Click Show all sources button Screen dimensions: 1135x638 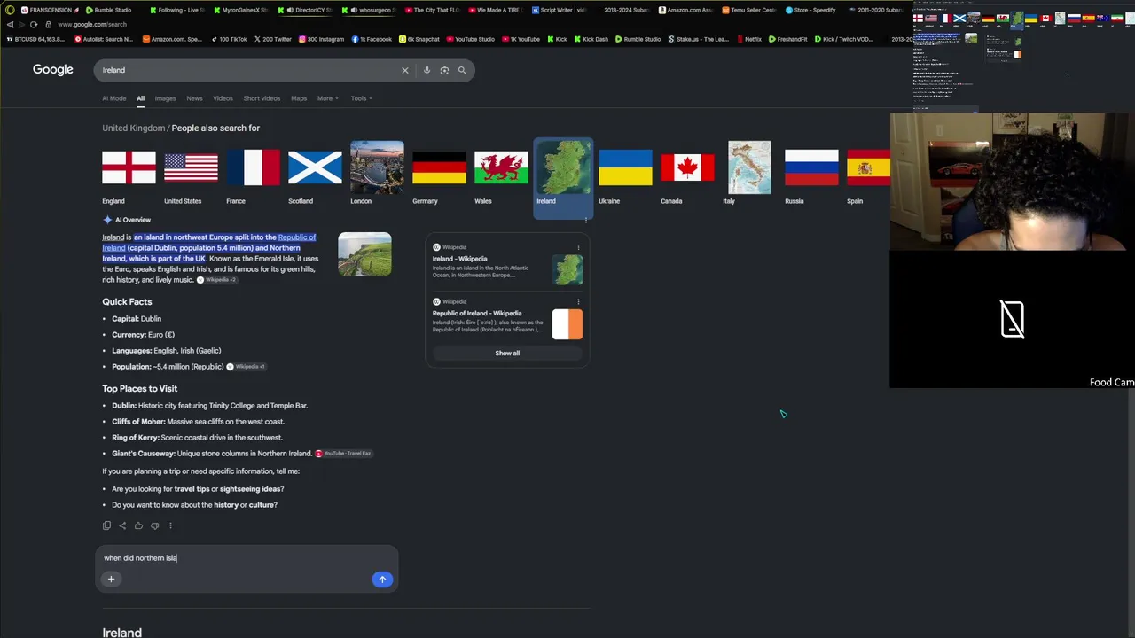click(507, 353)
